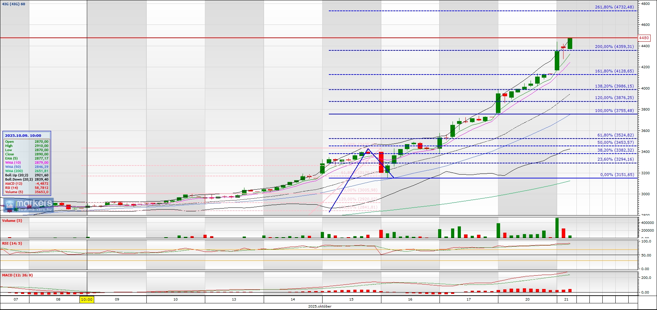Select the WMA (200) row in info box
This screenshot has width=657, height=310.
click(x=27, y=171)
